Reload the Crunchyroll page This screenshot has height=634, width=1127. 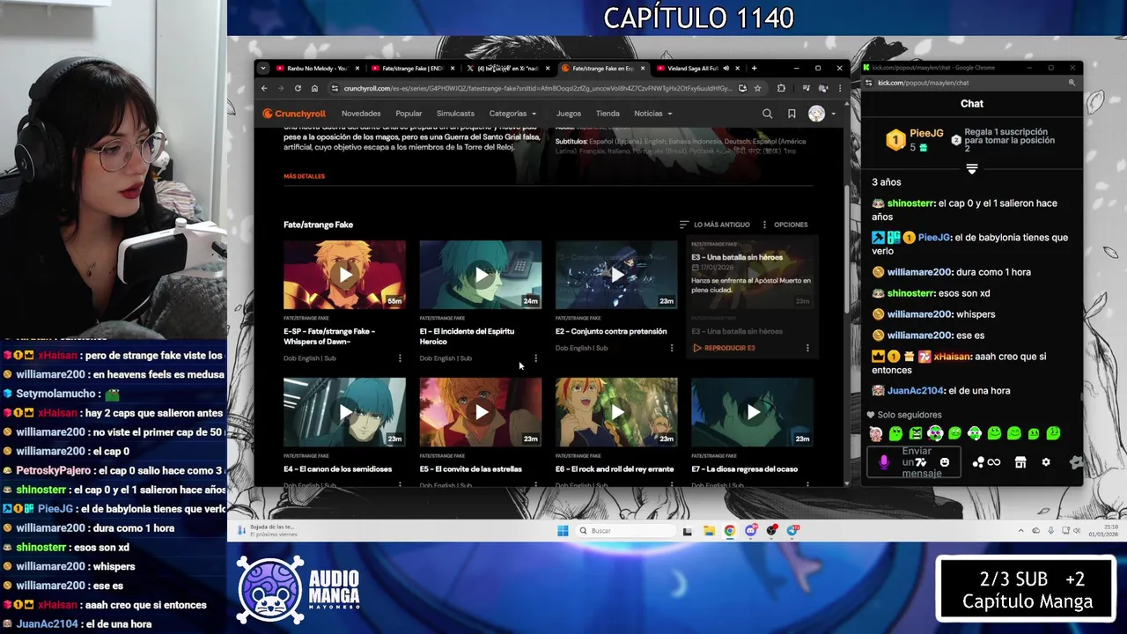pyautogui.click(x=298, y=88)
